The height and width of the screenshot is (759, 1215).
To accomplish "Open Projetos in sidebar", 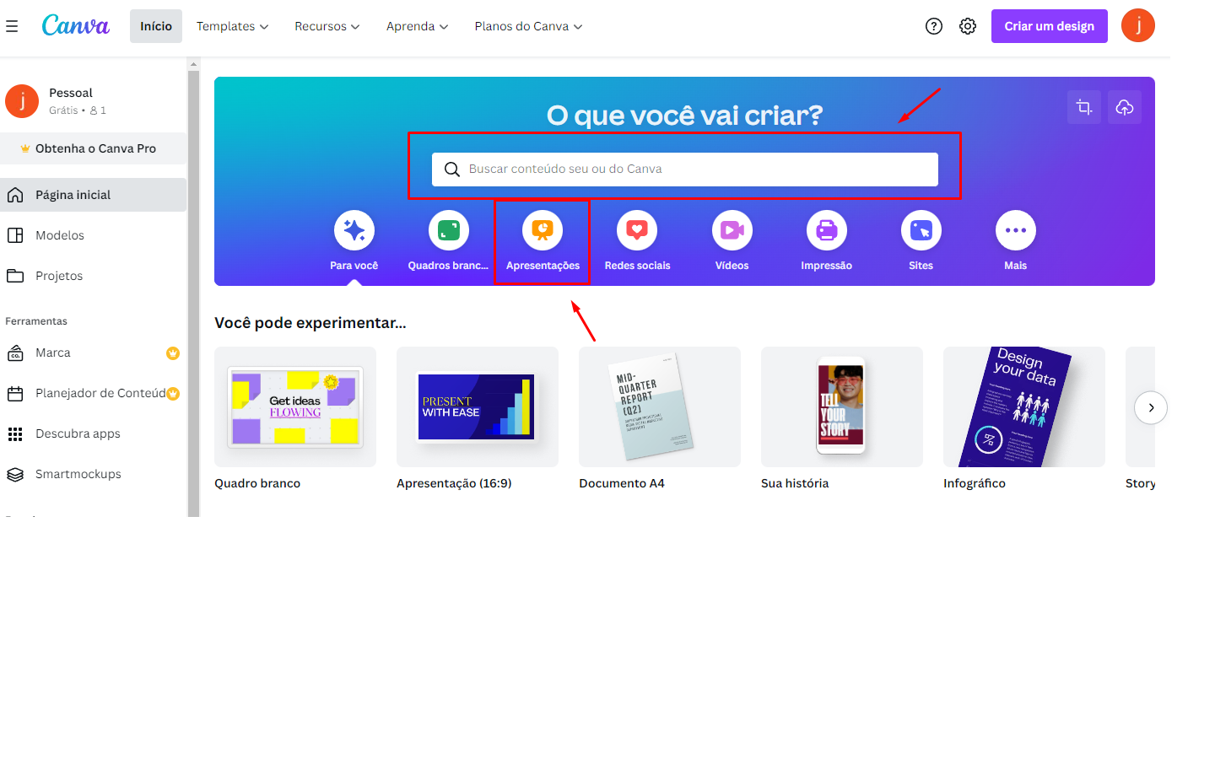I will (x=93, y=276).
